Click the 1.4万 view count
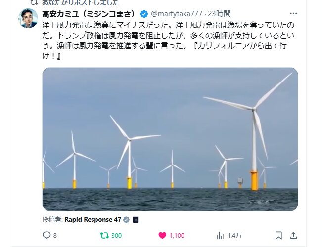Viewport: 322px width, 247px height. (x=234, y=235)
